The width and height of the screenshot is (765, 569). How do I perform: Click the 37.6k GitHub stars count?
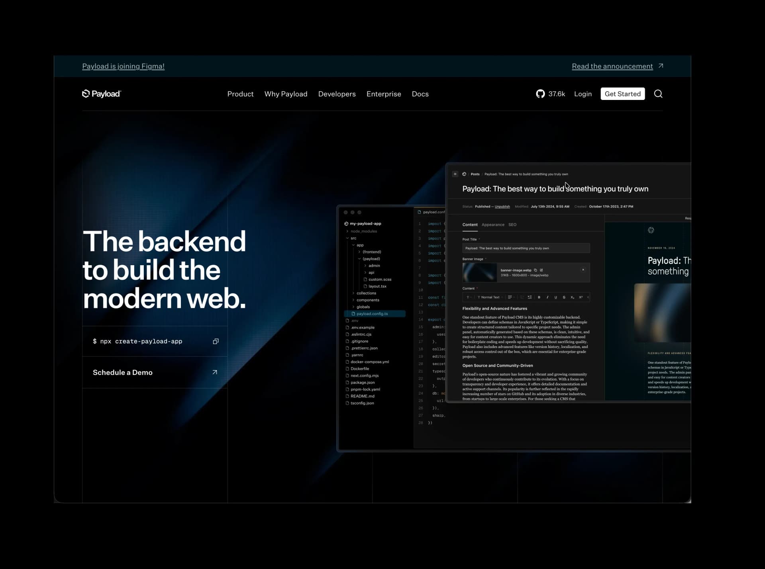click(x=556, y=94)
